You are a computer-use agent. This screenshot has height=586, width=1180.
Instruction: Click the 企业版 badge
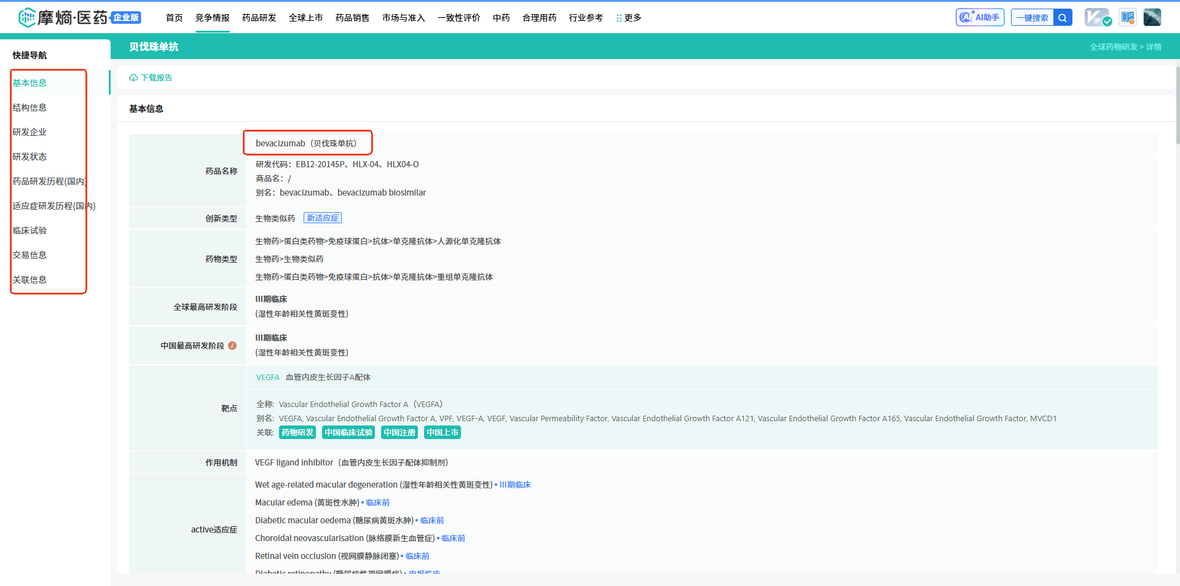coord(126,17)
